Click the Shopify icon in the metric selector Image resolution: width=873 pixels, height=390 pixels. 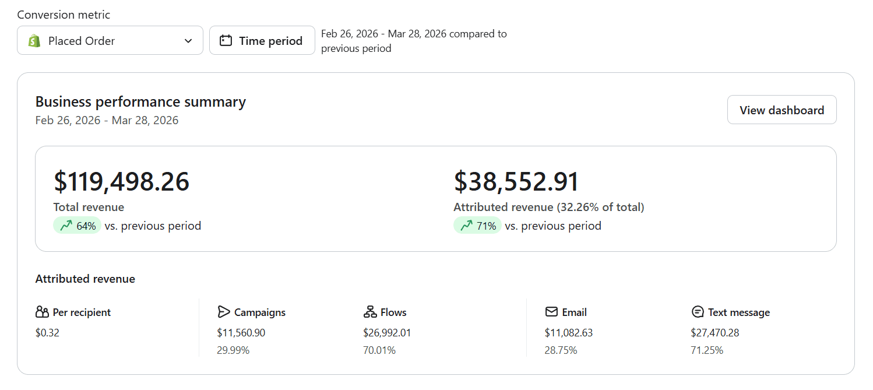(34, 40)
